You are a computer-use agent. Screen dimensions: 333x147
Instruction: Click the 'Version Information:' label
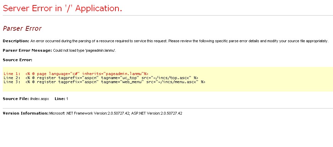click(25, 113)
